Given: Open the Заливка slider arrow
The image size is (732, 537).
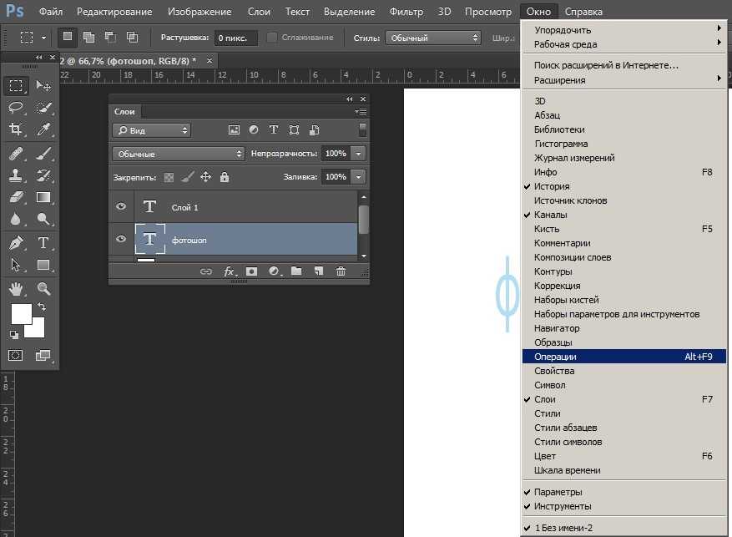Looking at the screenshot, I should (x=359, y=177).
